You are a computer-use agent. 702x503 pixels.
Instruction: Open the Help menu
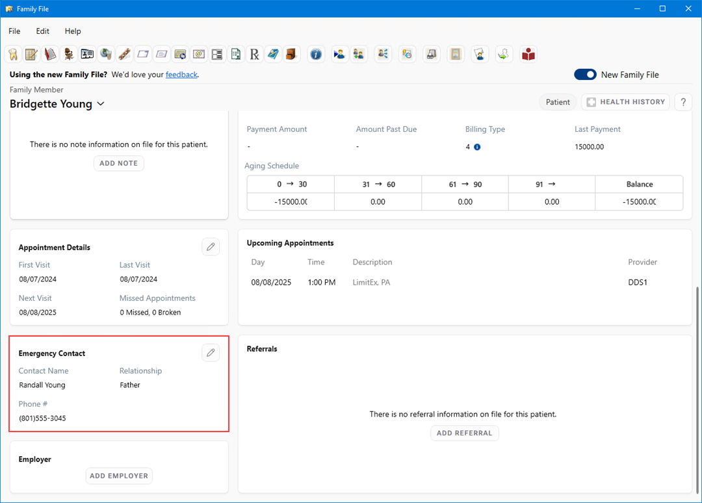(73, 31)
